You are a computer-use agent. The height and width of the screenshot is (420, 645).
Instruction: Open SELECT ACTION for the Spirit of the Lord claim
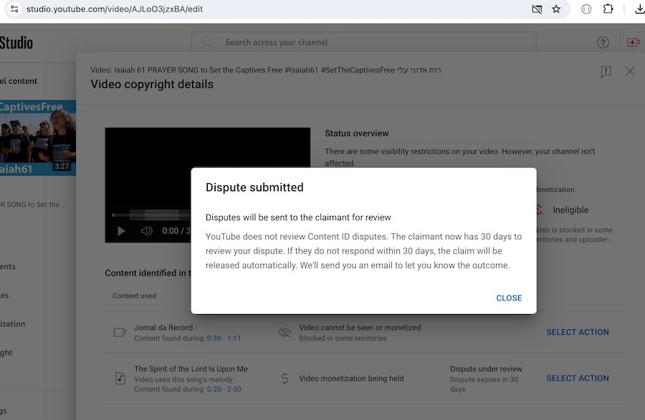(577, 378)
